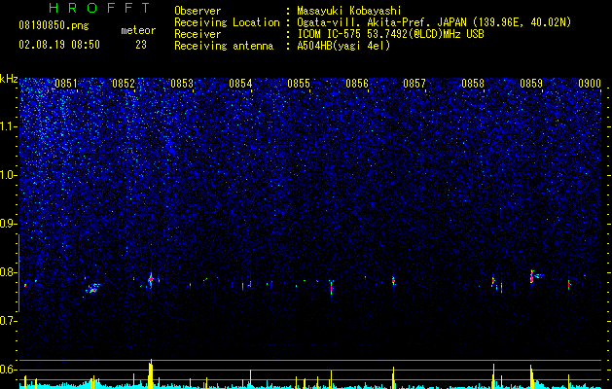Click the 0856 time marker
Screen dimensions: 612x389
357,84
